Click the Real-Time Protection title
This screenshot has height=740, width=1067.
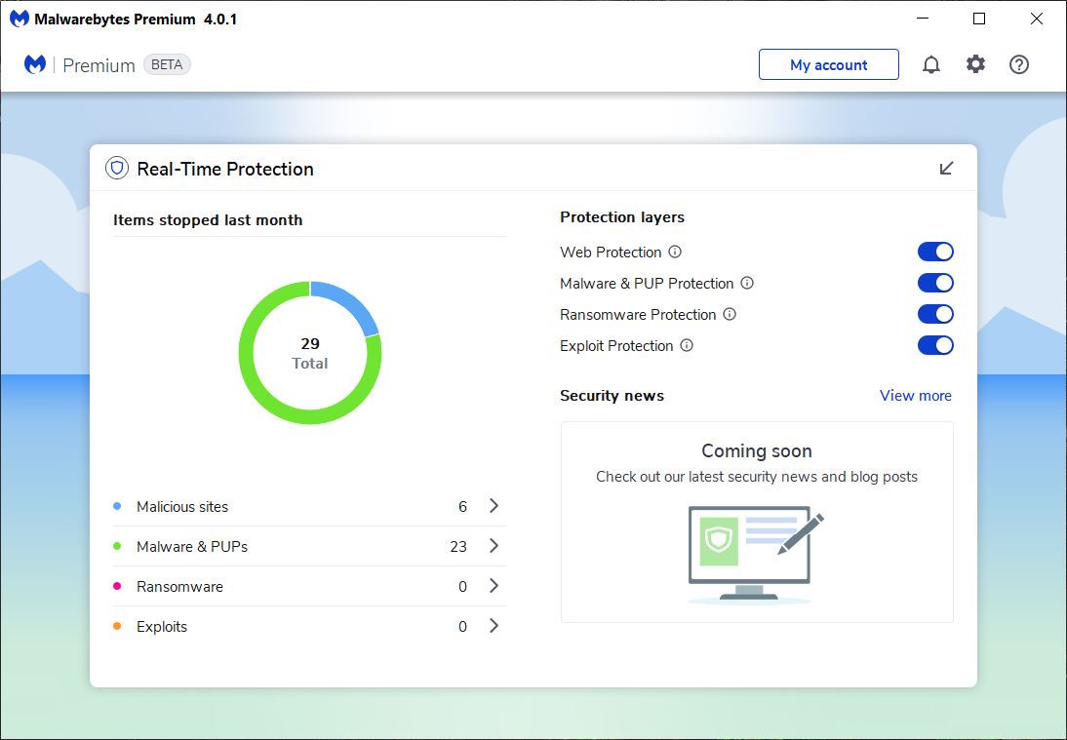tap(225, 169)
